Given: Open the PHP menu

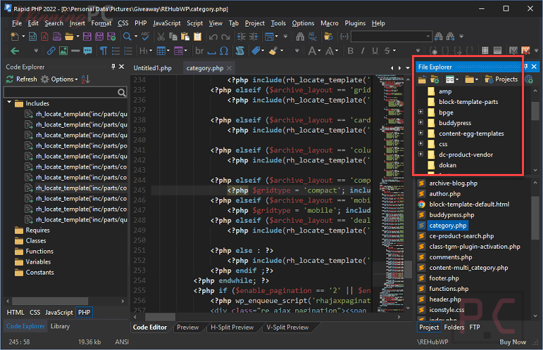Looking at the screenshot, I should tap(141, 23).
